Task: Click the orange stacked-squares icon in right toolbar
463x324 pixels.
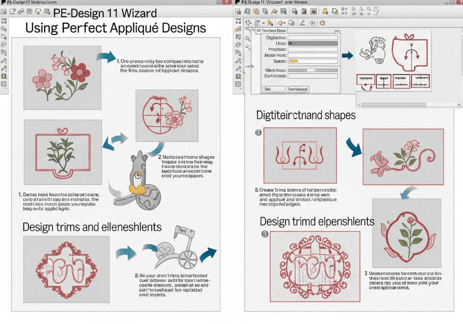Action: 256,11
